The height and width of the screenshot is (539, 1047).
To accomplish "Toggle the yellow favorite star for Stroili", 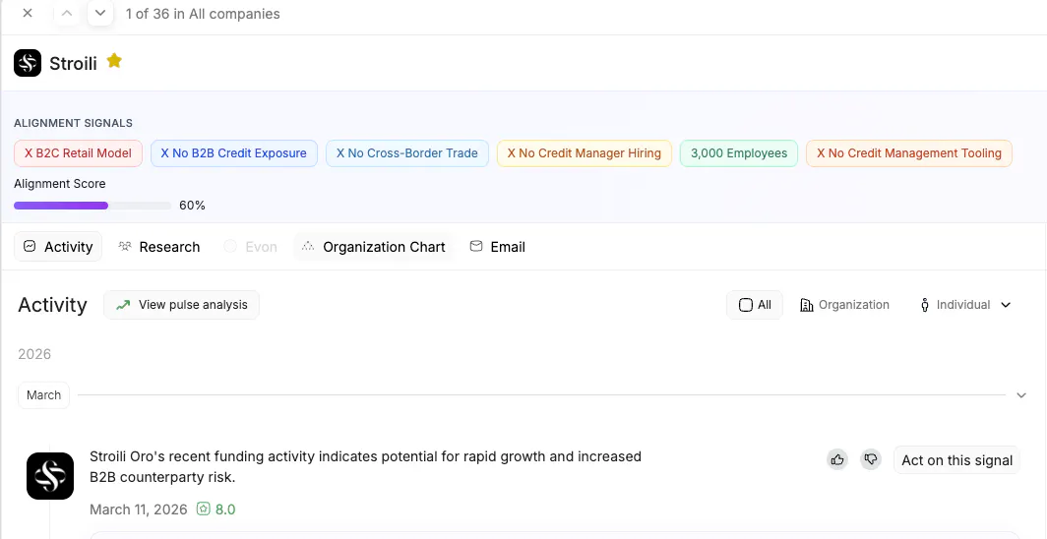I will tap(114, 61).
